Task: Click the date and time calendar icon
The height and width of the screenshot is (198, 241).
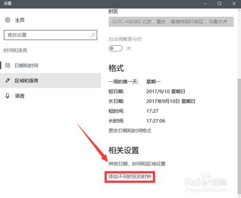Action: point(8,66)
